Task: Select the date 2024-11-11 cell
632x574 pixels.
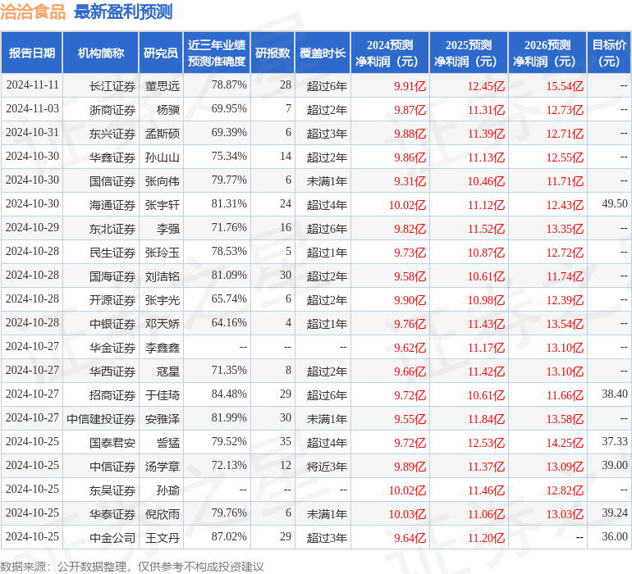Action: [32, 85]
